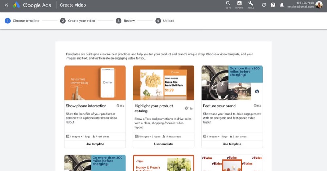Use the Highlight your product catalog template

(x=163, y=144)
